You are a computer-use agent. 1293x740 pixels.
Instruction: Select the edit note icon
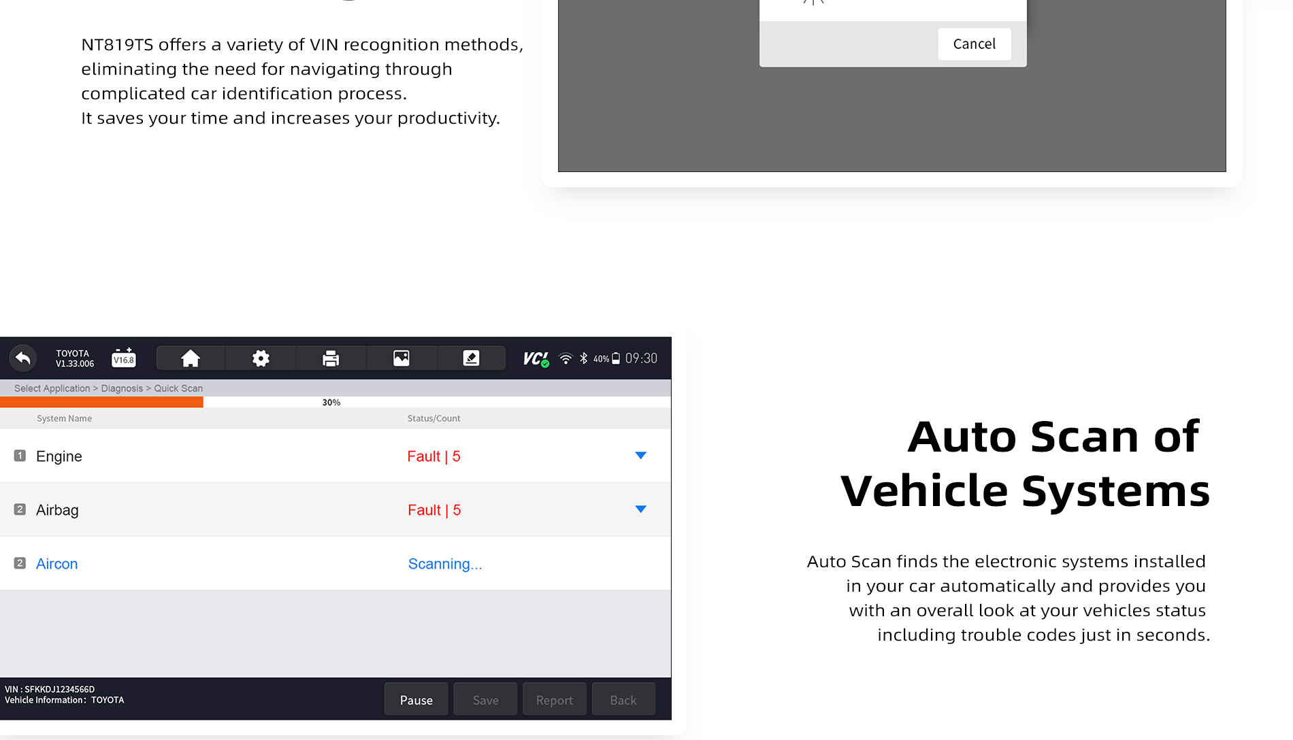click(x=471, y=358)
